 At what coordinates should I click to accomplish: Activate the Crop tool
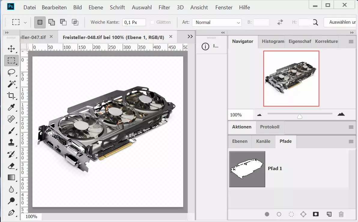(x=11, y=96)
